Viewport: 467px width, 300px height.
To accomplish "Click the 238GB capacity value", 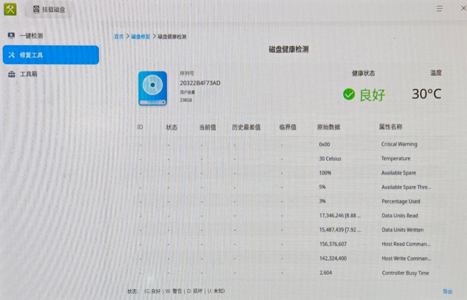I will [x=186, y=100].
